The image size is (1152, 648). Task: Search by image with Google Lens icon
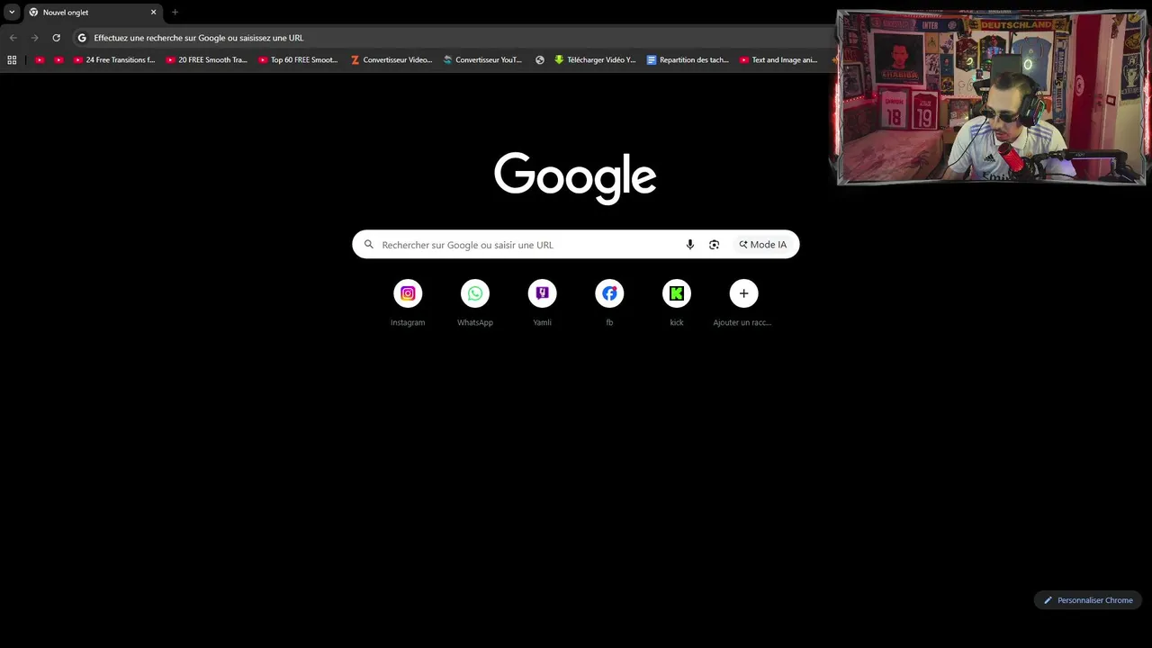[714, 245]
